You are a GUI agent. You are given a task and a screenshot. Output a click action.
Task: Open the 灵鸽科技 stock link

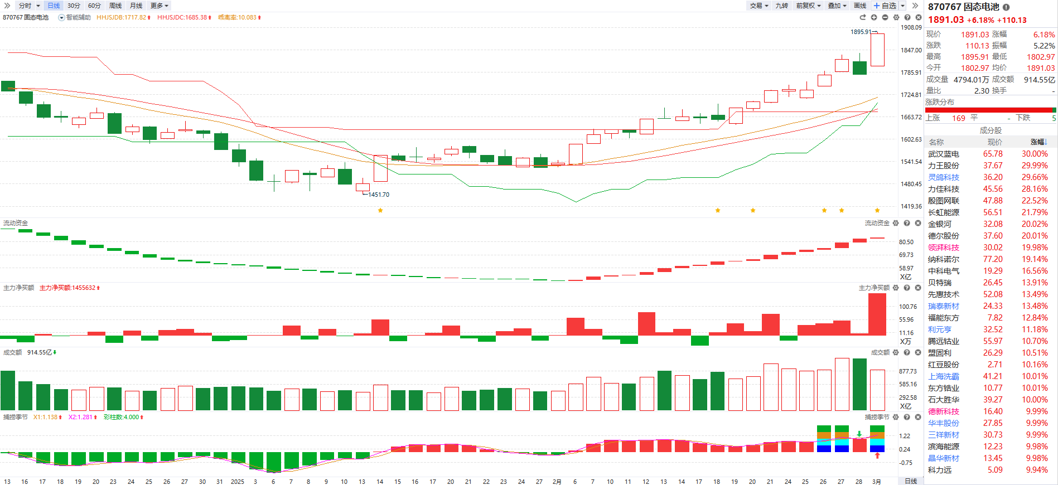click(x=944, y=177)
